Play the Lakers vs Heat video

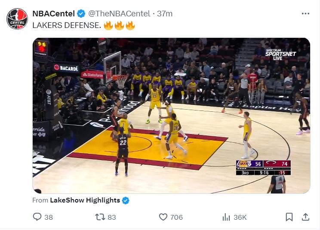[x=171, y=115]
